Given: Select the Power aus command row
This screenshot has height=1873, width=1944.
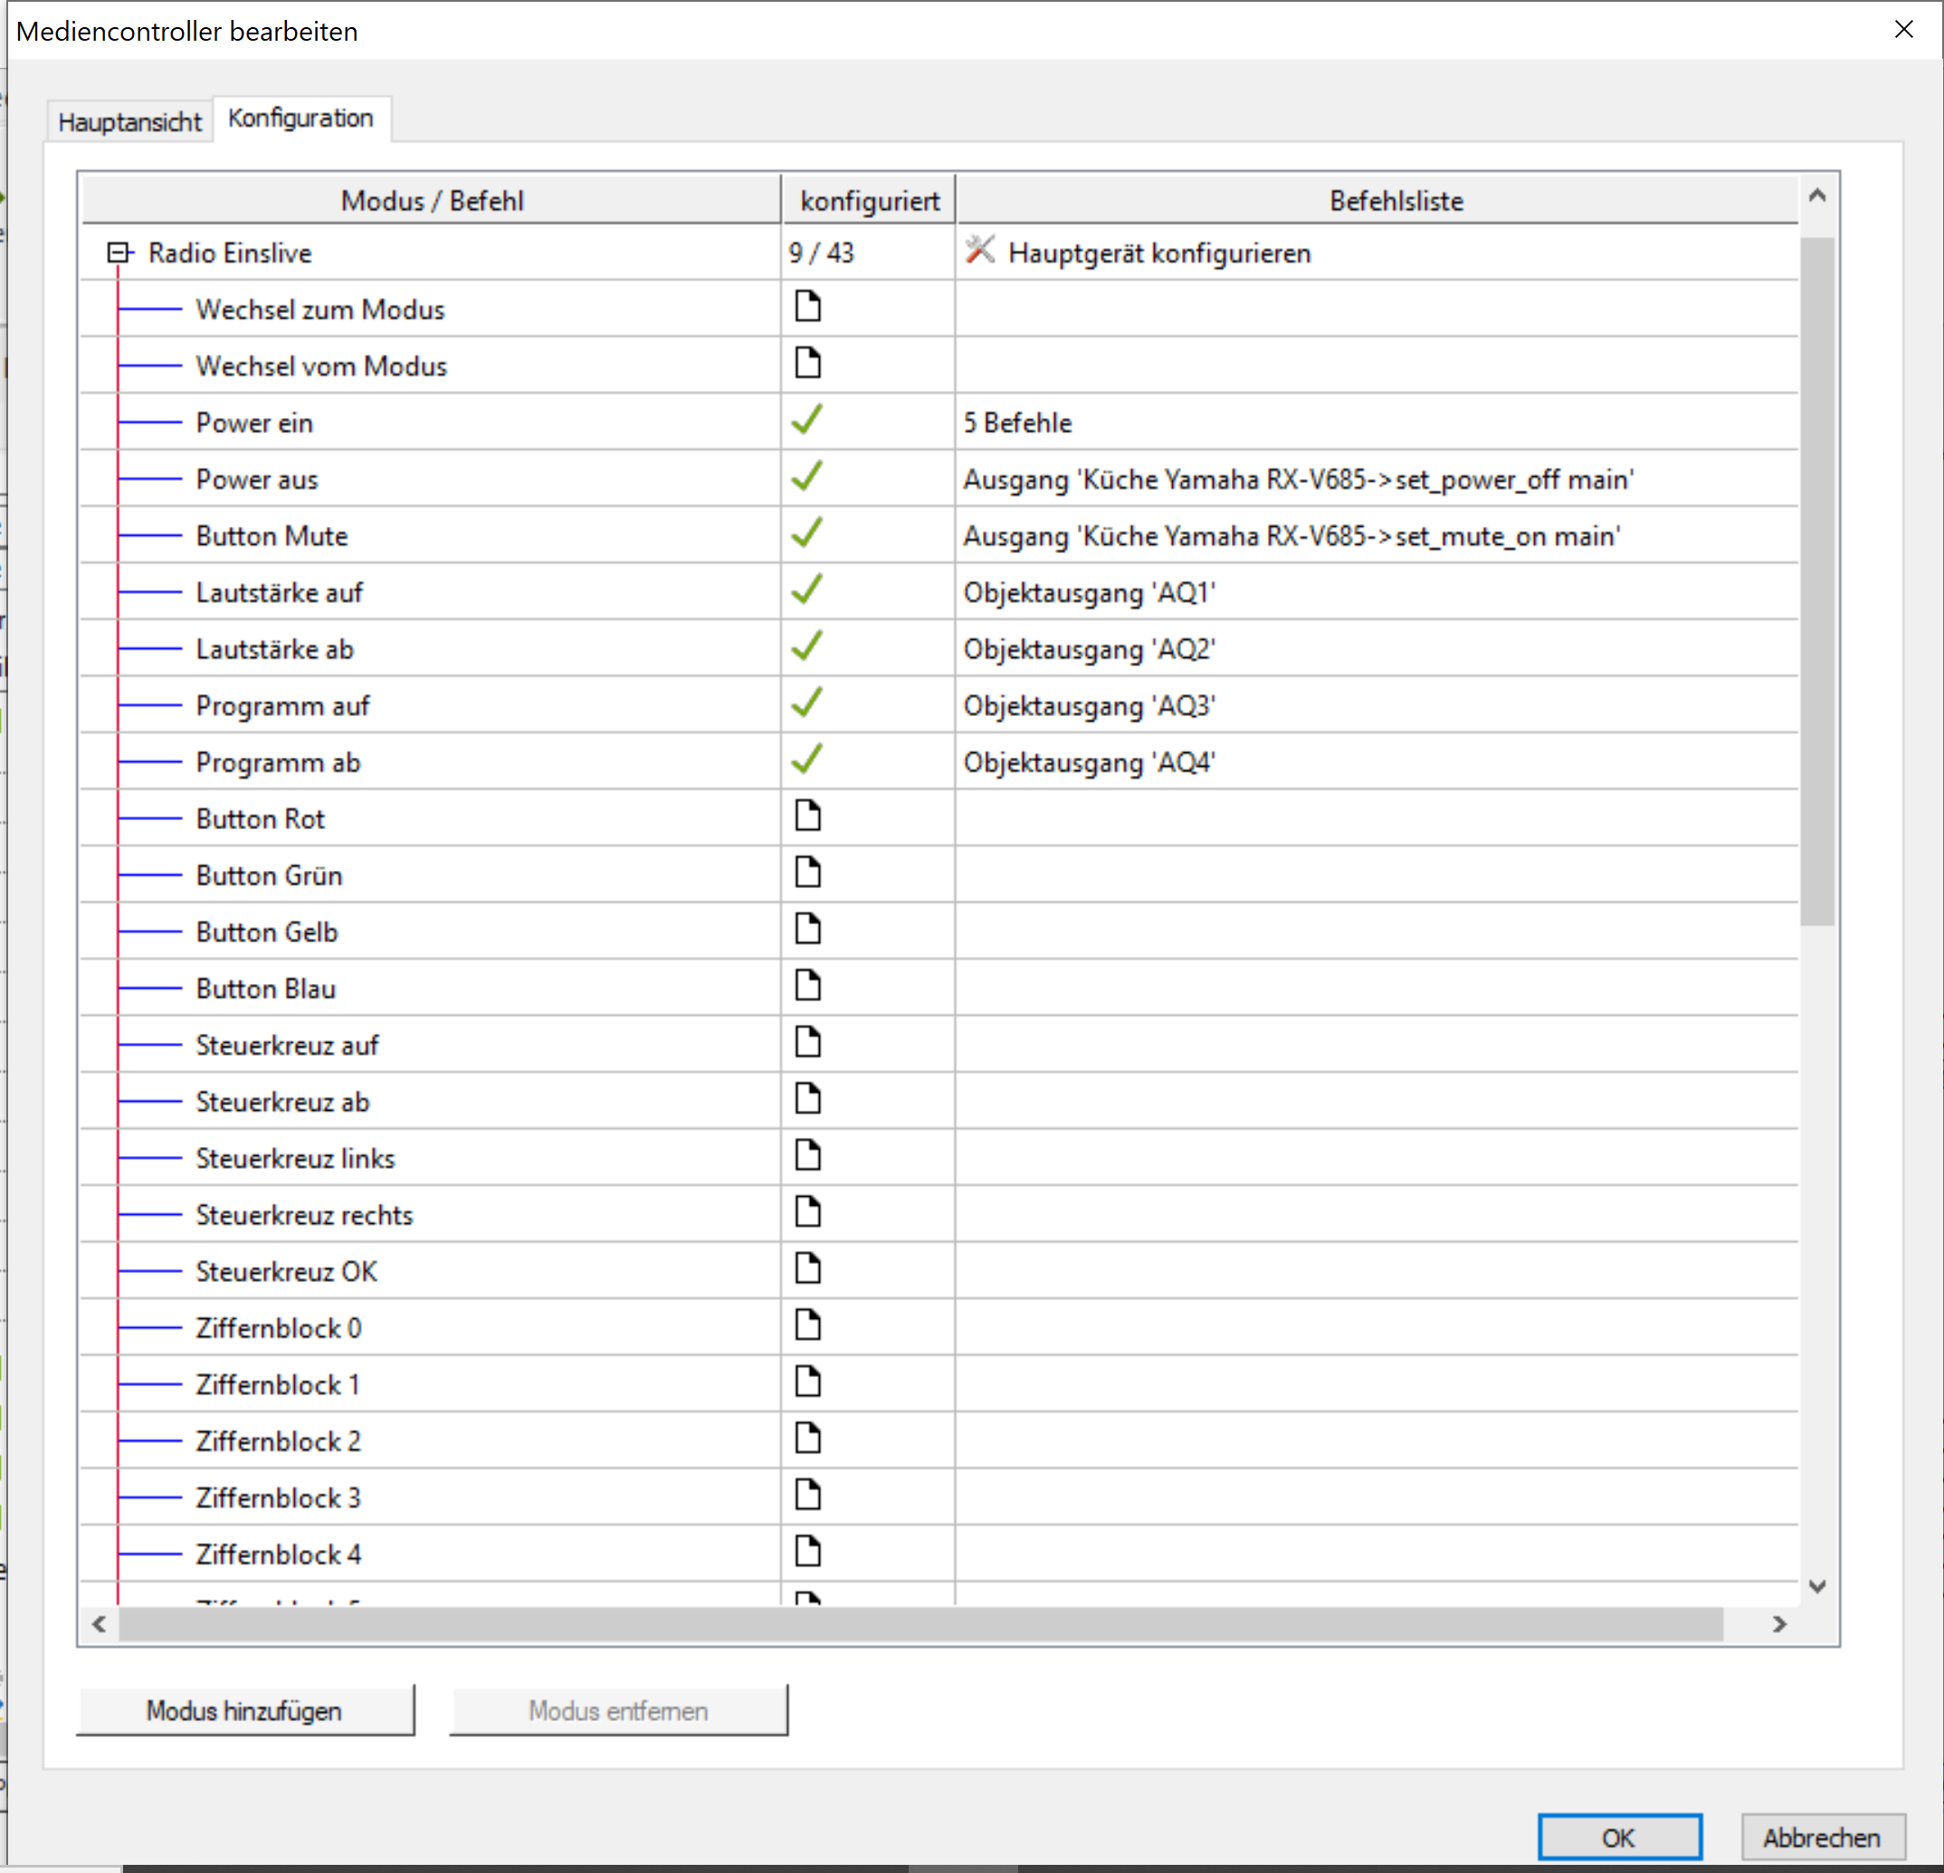Looking at the screenshot, I should (x=258, y=480).
